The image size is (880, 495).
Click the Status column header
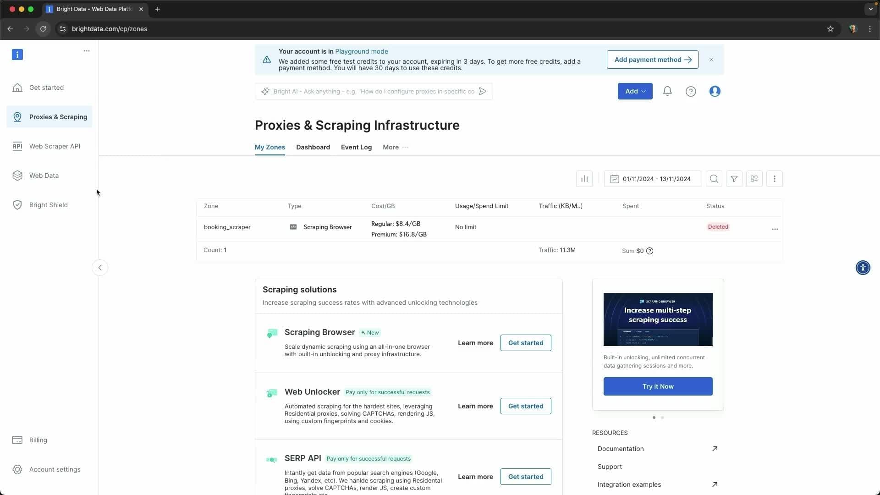point(715,206)
